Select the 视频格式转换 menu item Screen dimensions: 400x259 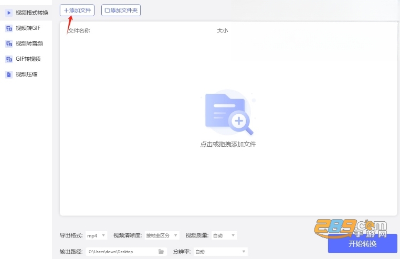pyautogui.click(x=26, y=13)
